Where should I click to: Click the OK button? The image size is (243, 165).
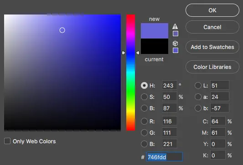(212, 10)
